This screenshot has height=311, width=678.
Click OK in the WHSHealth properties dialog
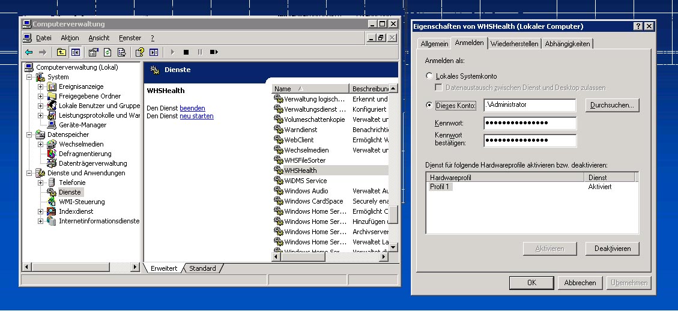(x=531, y=283)
